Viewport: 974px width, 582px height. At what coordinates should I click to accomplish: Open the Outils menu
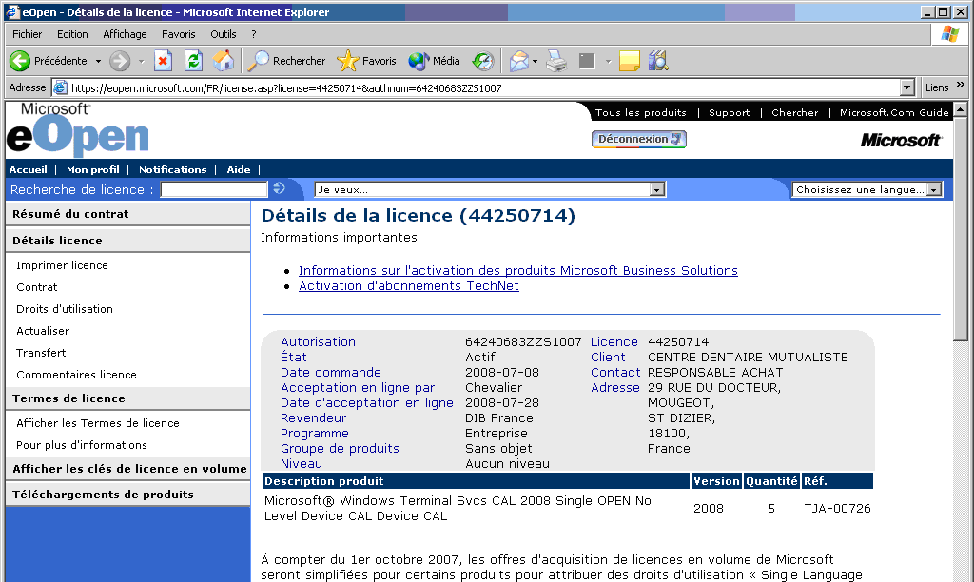click(223, 34)
